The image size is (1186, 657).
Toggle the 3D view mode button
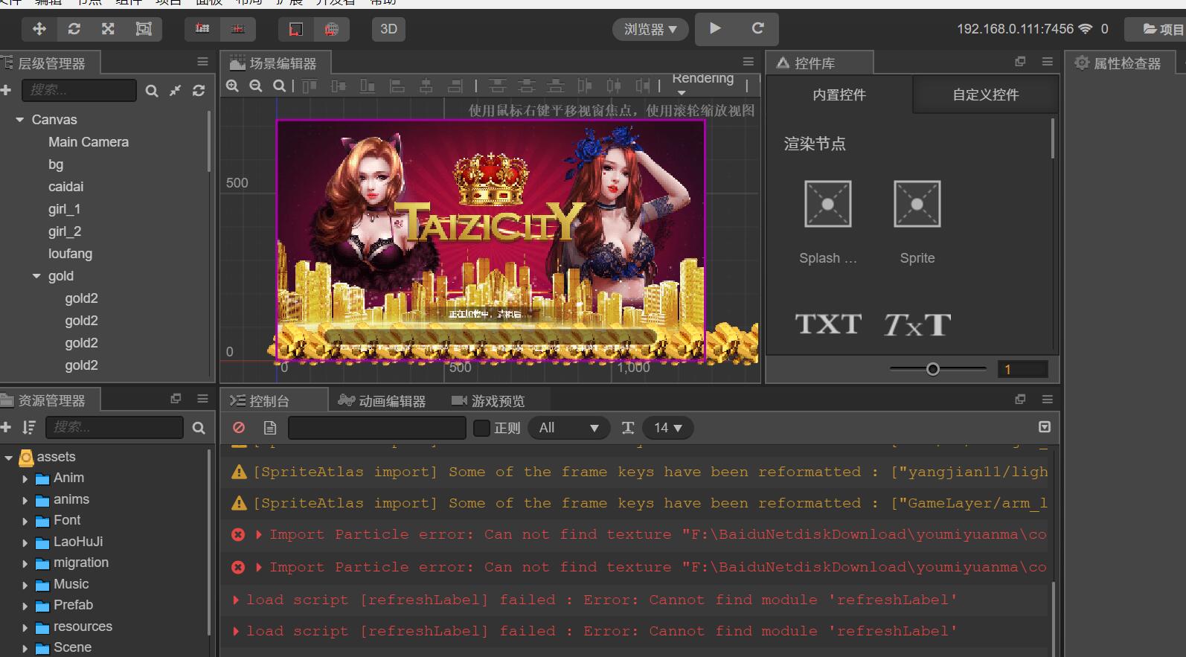coord(388,29)
